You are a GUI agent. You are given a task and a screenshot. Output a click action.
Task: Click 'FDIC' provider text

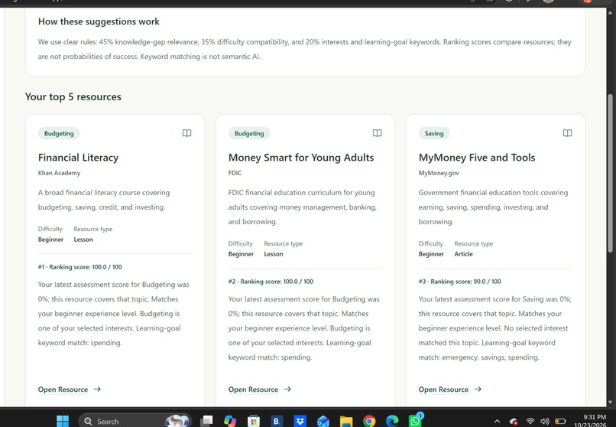tap(235, 173)
